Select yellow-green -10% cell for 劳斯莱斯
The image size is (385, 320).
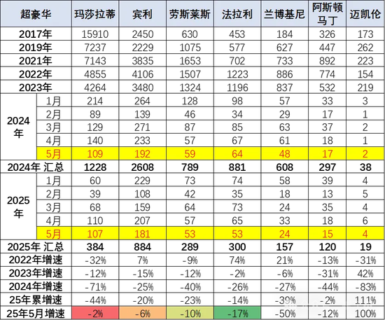pos(190,313)
